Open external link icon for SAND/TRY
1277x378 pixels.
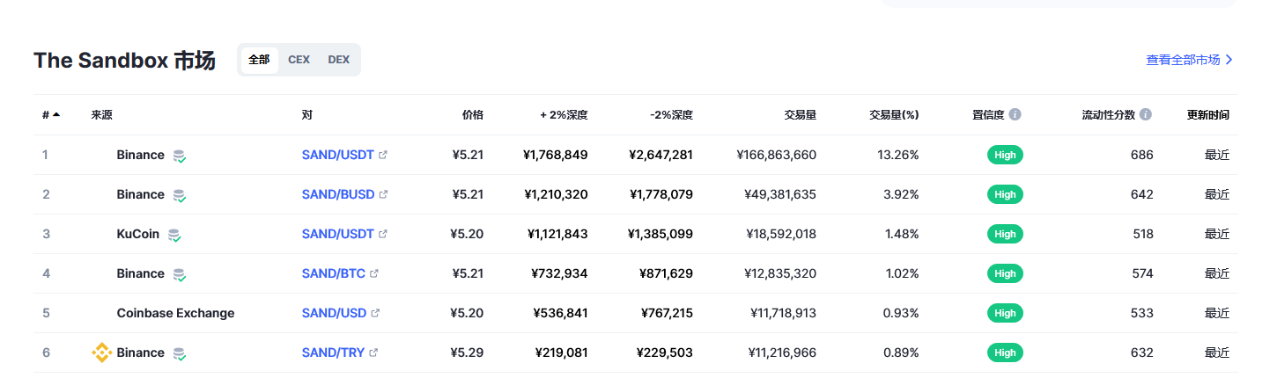pyautogui.click(x=373, y=353)
